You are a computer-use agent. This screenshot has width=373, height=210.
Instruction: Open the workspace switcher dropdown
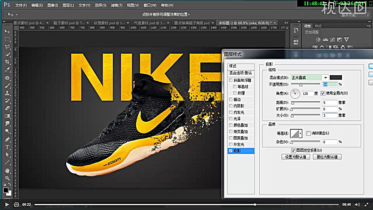tap(354, 15)
